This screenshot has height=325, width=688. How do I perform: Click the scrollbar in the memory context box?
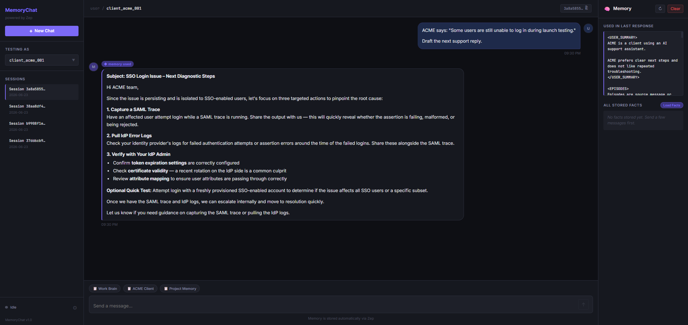[682, 35]
